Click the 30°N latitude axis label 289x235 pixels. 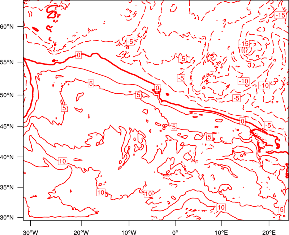7,218
